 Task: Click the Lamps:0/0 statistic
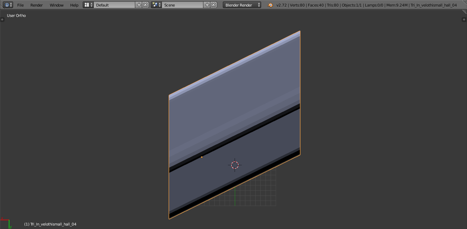coord(374,5)
